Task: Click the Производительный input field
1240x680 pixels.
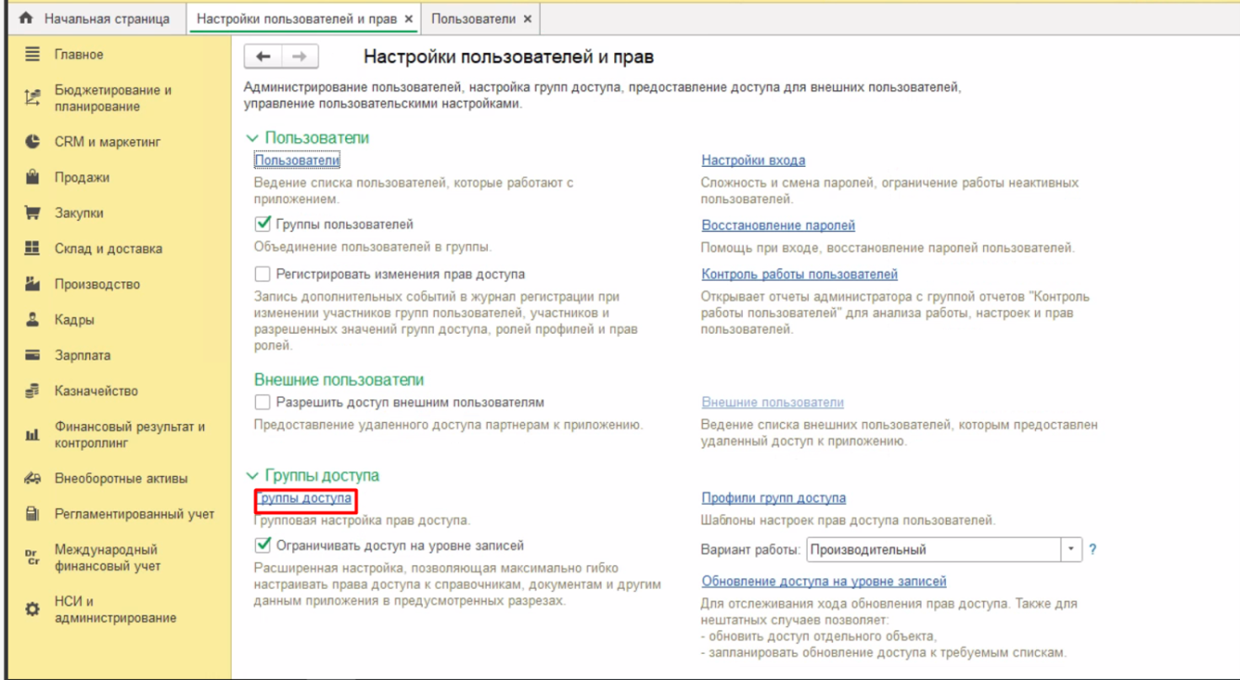Action: pos(933,549)
